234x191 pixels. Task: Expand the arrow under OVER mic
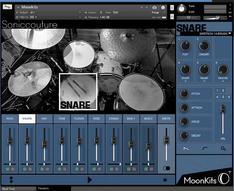pos(185,81)
